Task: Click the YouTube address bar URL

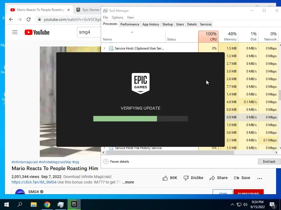Action: pos(72,19)
